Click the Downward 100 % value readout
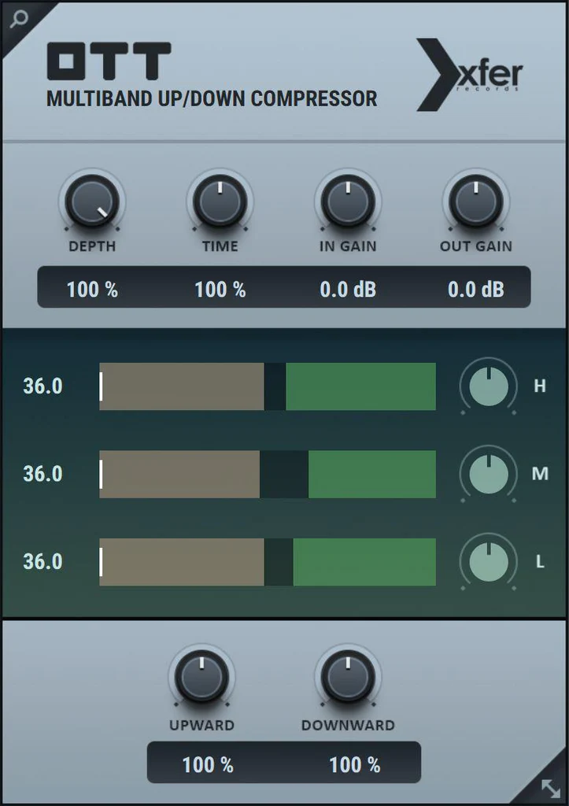569x806 pixels. tap(355, 765)
